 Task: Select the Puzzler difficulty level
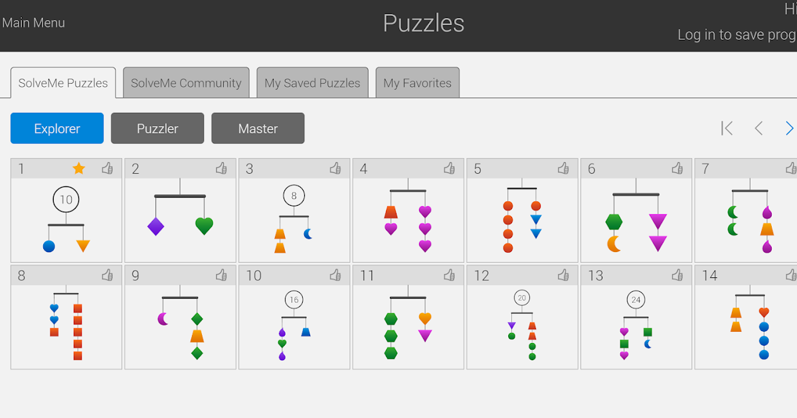click(x=157, y=128)
